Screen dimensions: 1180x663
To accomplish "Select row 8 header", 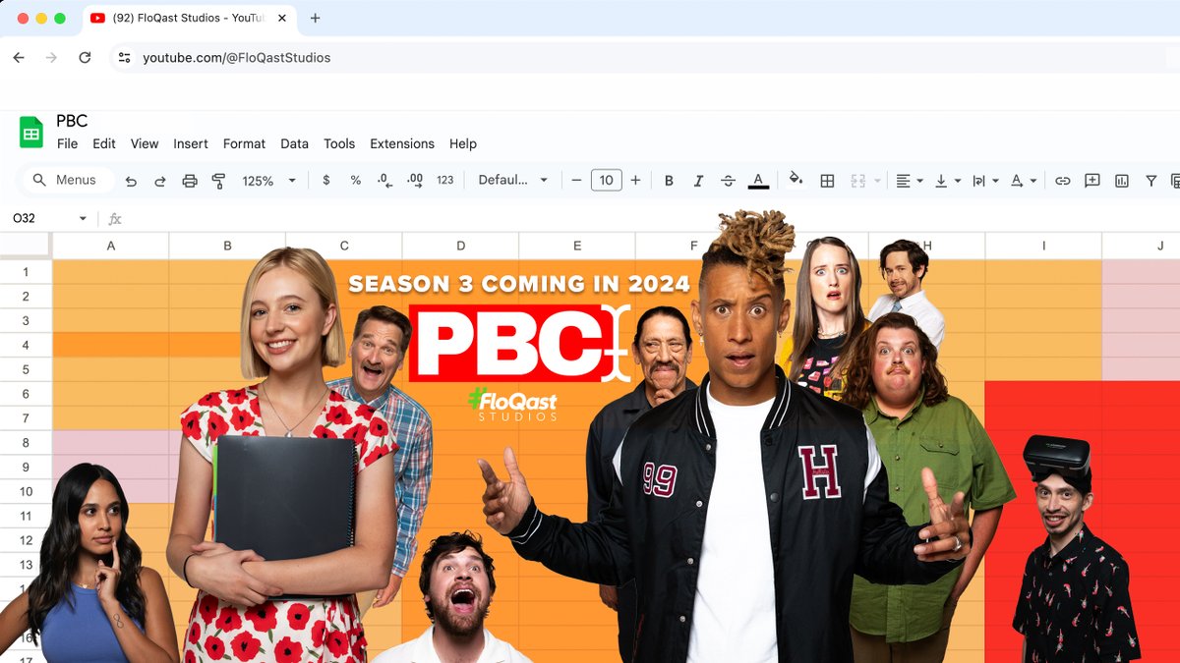I will click(26, 443).
